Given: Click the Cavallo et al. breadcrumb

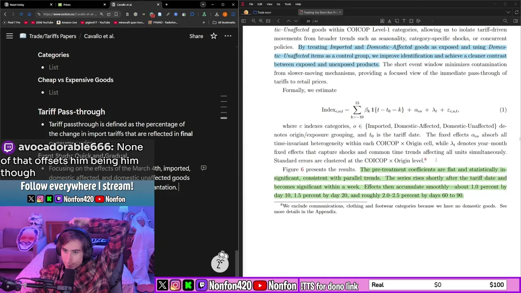Looking at the screenshot, I should pyautogui.click(x=99, y=36).
